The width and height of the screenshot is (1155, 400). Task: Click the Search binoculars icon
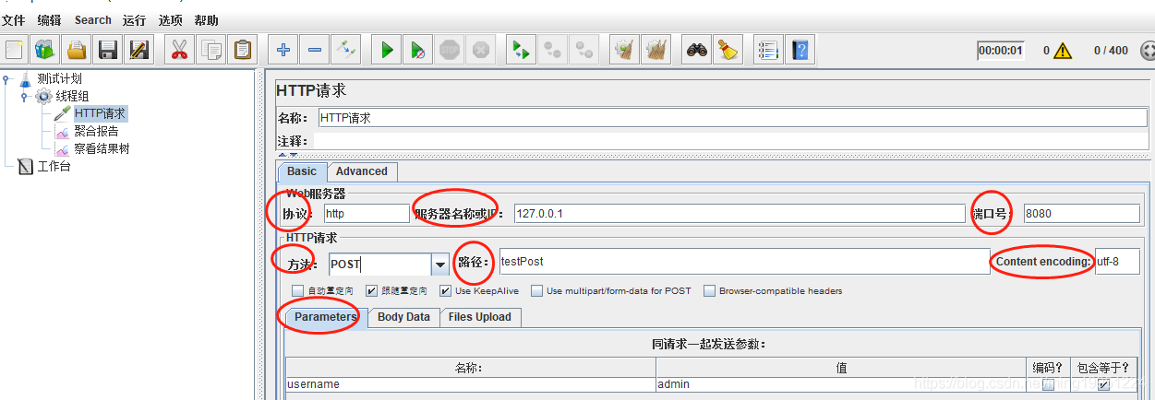click(x=696, y=50)
